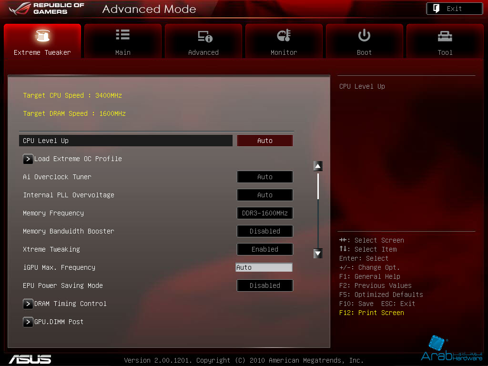Open the Extreme Tweaker tab
This screenshot has height=366, width=488.
click(x=42, y=41)
